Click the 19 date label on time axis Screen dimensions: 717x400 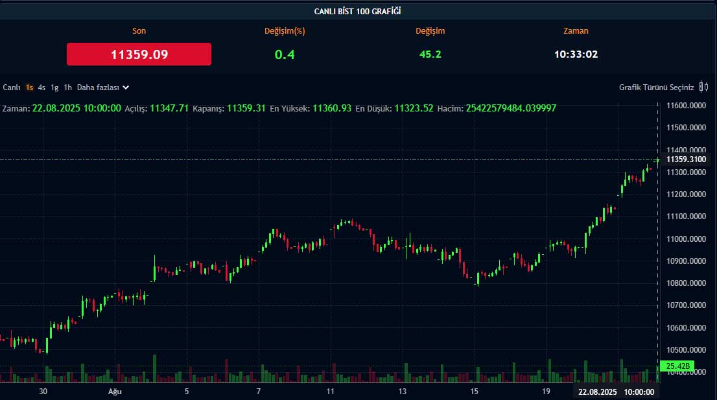pyautogui.click(x=546, y=392)
